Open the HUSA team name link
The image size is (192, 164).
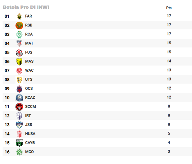point(30,134)
